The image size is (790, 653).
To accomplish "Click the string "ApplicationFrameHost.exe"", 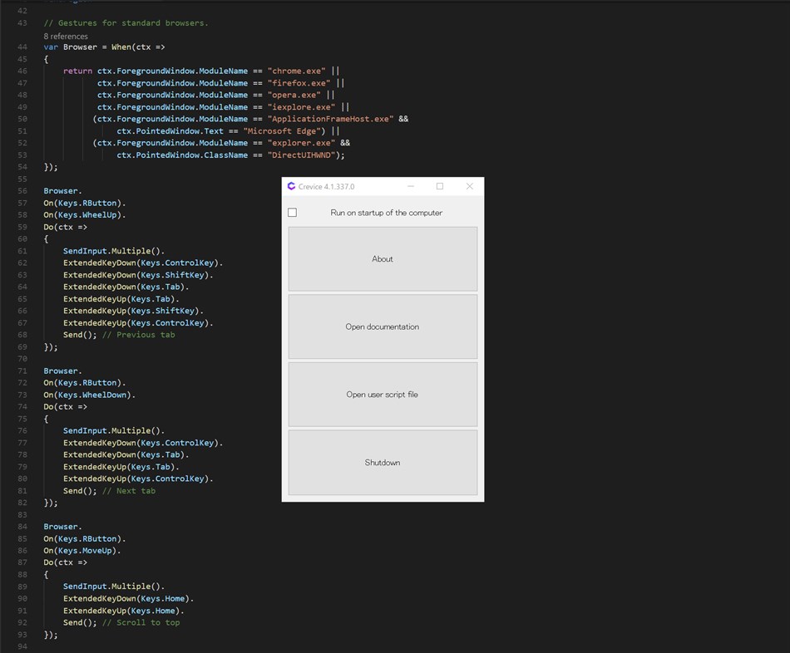I will [330, 119].
